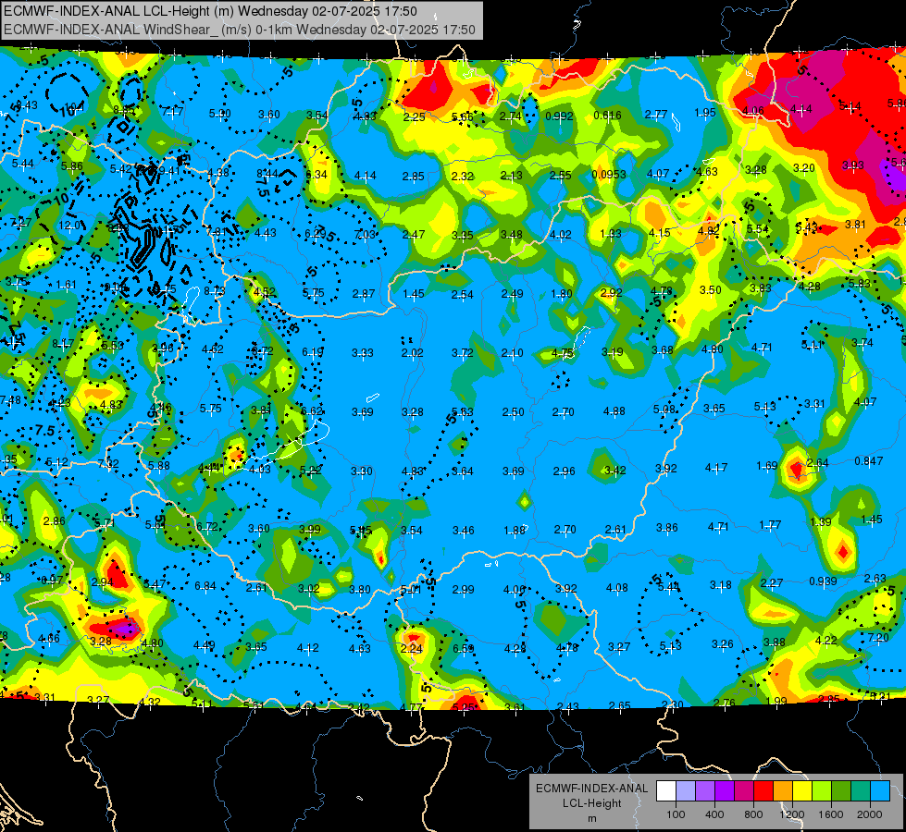Click the yellow swatch right of 1200
This screenshot has height=832, width=906.
[802, 791]
